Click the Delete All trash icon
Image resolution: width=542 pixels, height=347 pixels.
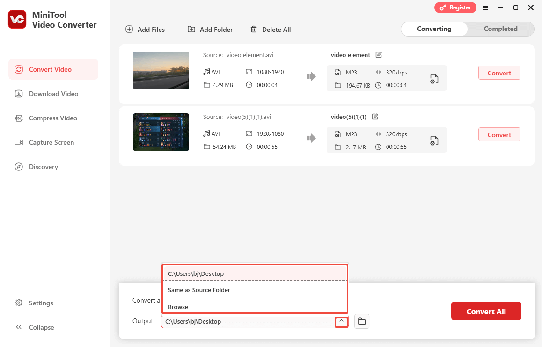[x=254, y=29]
